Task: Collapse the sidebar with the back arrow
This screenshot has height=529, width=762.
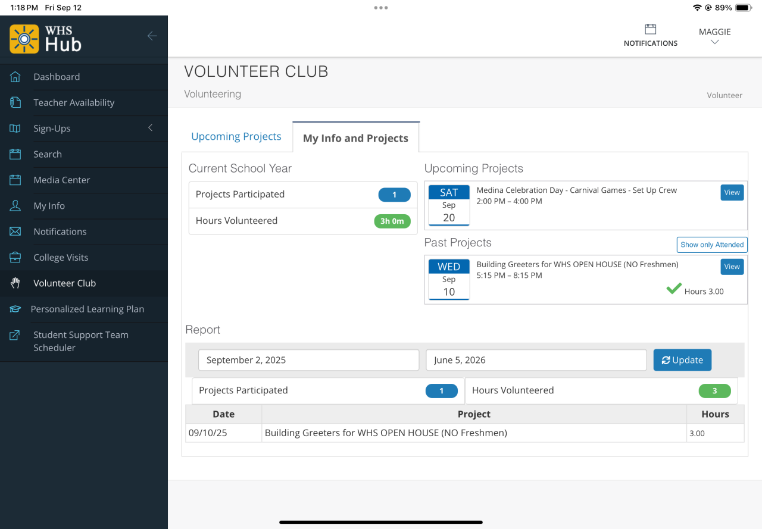Action: (152, 36)
